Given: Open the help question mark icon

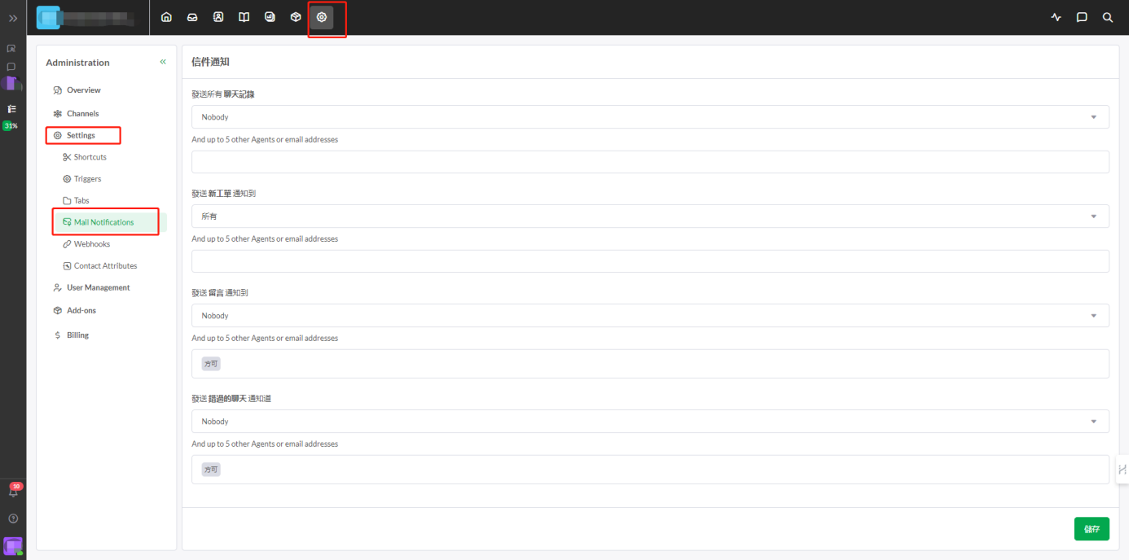Looking at the screenshot, I should pos(13,518).
